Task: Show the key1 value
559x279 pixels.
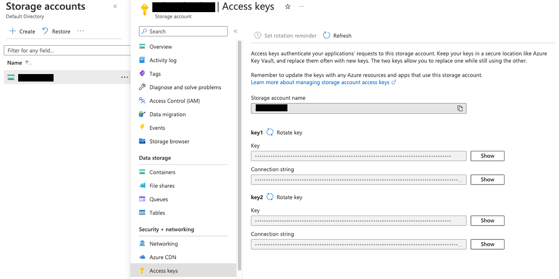Action: [x=487, y=156]
